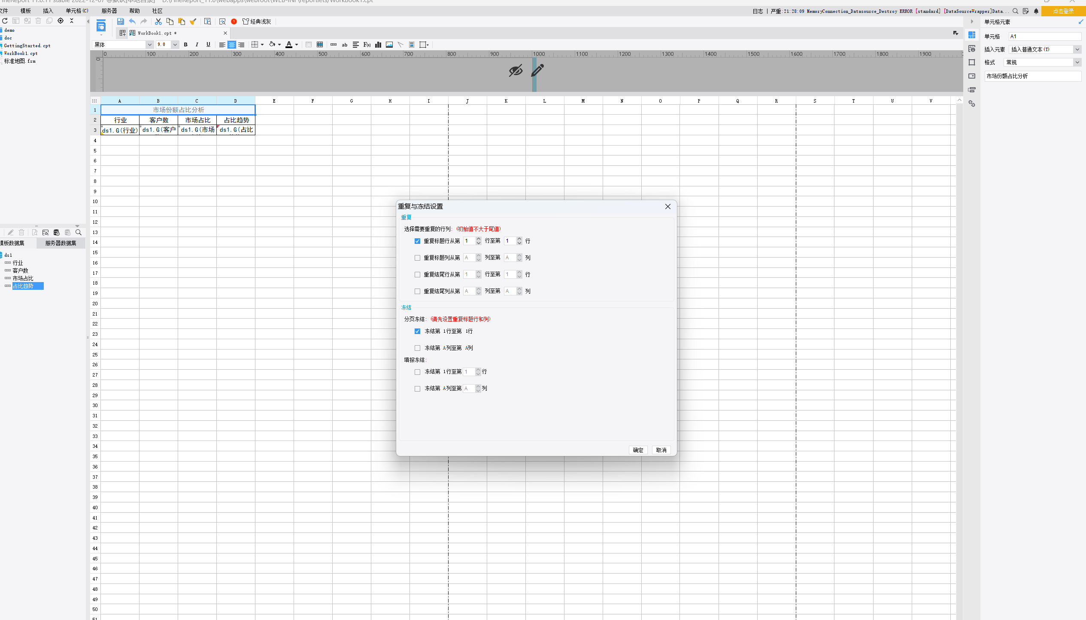Click the insert formula F(x) icon

(x=367, y=45)
